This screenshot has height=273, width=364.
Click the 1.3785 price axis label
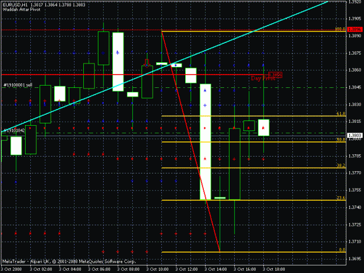point(355,156)
